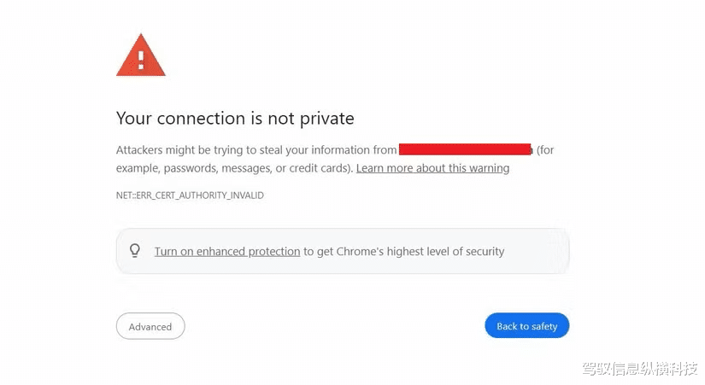Click the red redacted site name bar

465,149
